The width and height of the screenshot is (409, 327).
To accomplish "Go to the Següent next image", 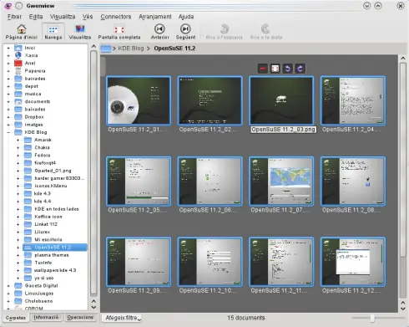I will coord(185,32).
